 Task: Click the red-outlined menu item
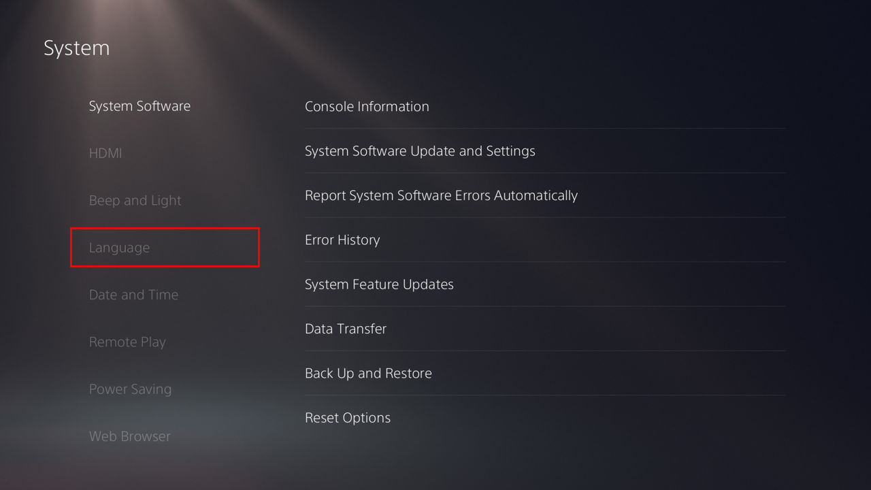(165, 248)
